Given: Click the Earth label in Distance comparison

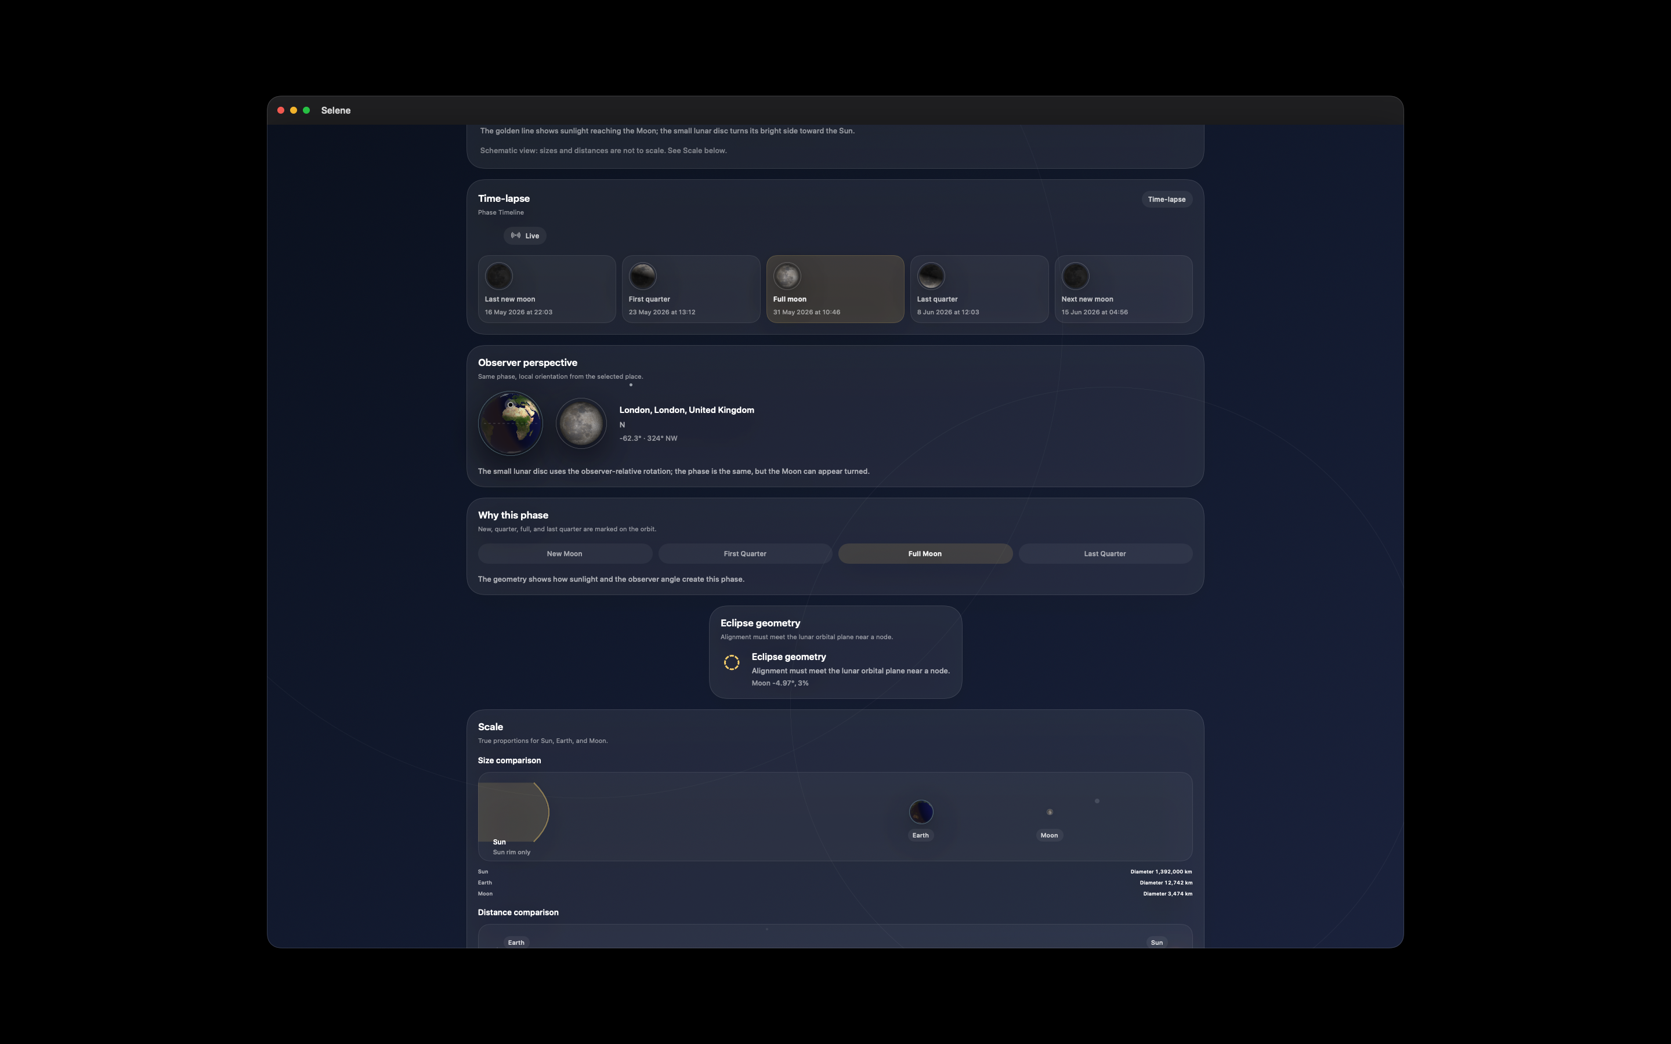Looking at the screenshot, I should 516,942.
